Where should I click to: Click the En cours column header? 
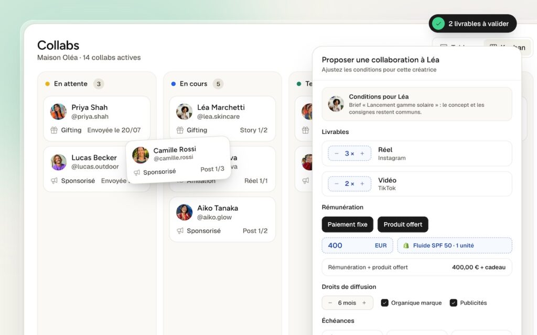194,84
